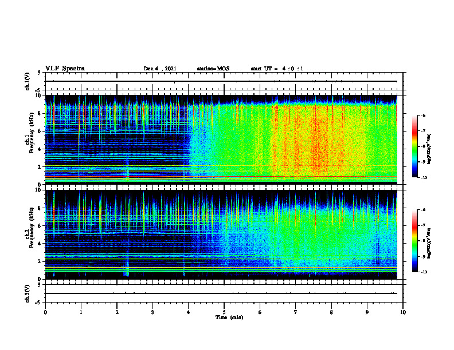Select the "-10" tick on ch.1 color bar
The width and height of the screenshot is (454, 350).
coord(424,178)
